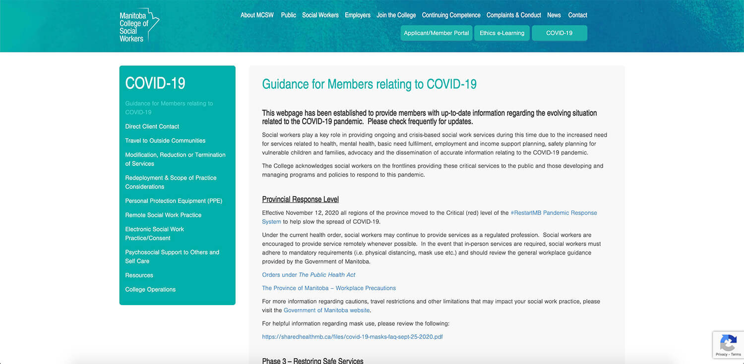Screen dimensions: 744x364
Task: Open Orders under The Public Health Act
Action: click(x=309, y=274)
